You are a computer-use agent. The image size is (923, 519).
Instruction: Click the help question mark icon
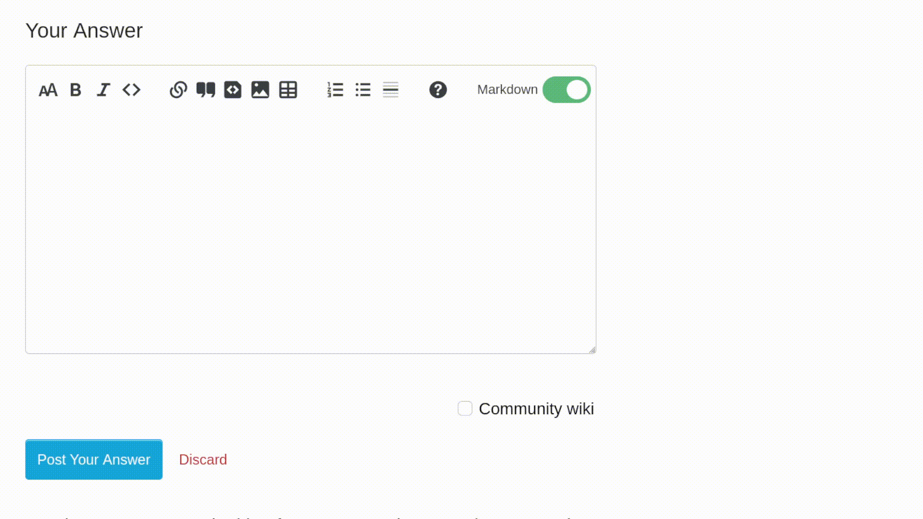(438, 89)
